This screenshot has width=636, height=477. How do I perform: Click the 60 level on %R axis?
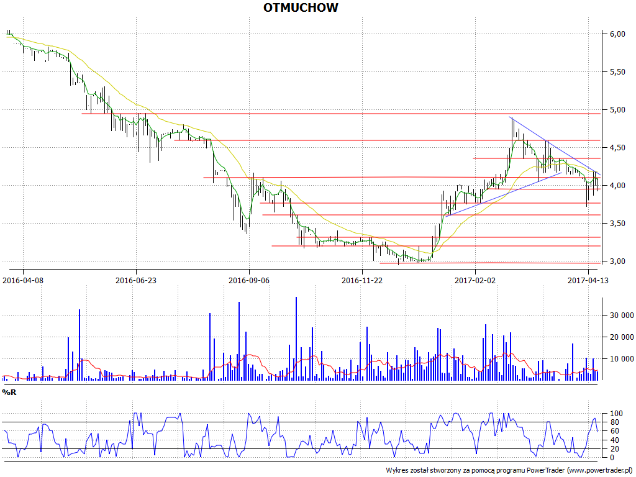point(614,431)
